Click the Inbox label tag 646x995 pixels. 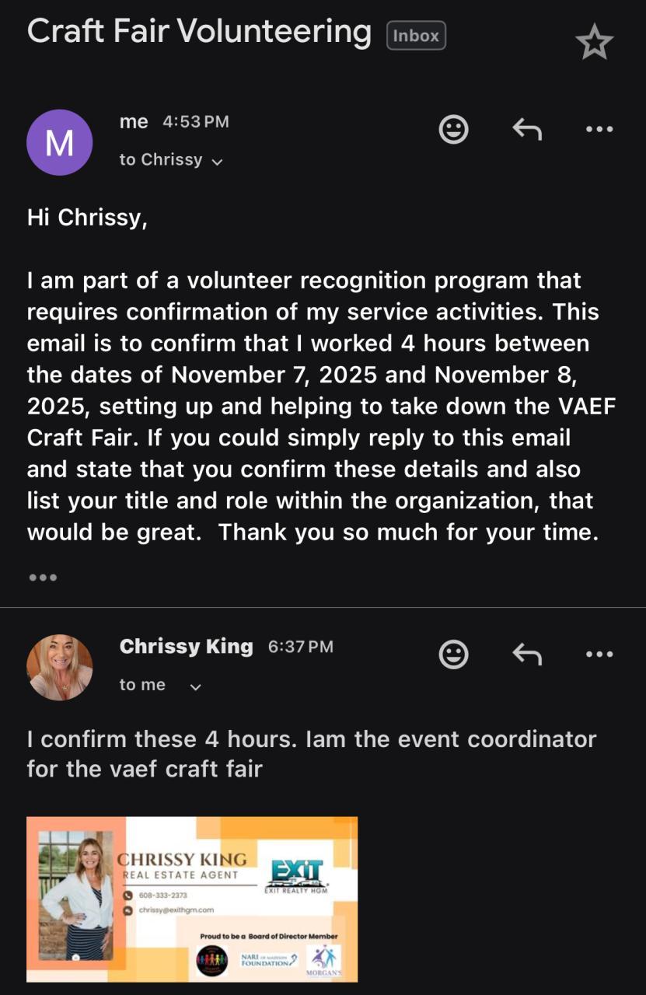point(416,36)
